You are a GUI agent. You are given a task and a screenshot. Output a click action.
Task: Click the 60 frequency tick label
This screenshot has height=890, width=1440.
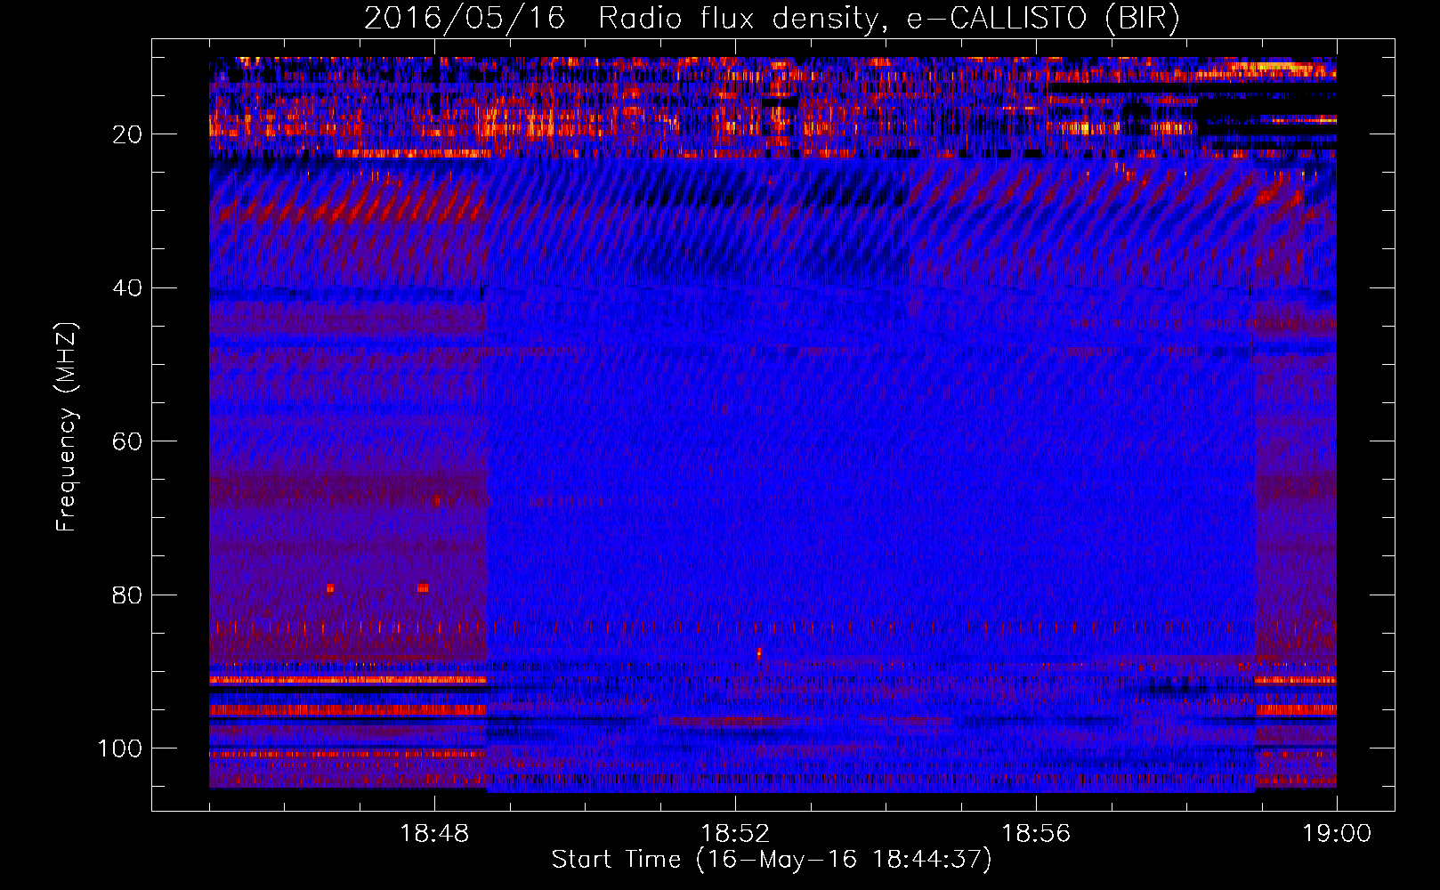127,441
